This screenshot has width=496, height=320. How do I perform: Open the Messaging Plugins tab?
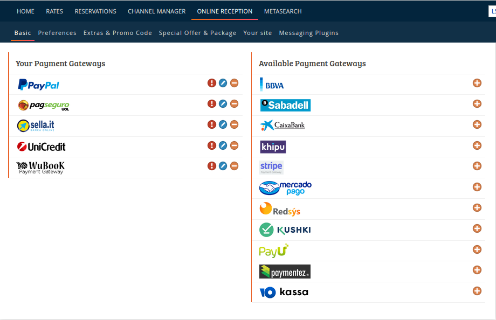pos(309,33)
